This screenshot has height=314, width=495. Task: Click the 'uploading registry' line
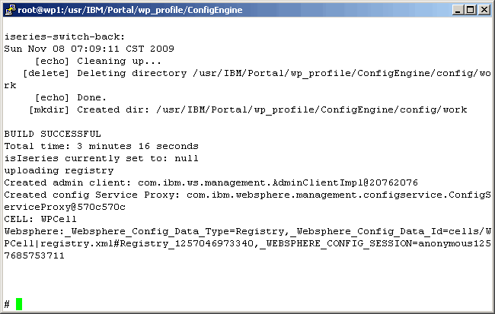pyautogui.click(x=59, y=170)
